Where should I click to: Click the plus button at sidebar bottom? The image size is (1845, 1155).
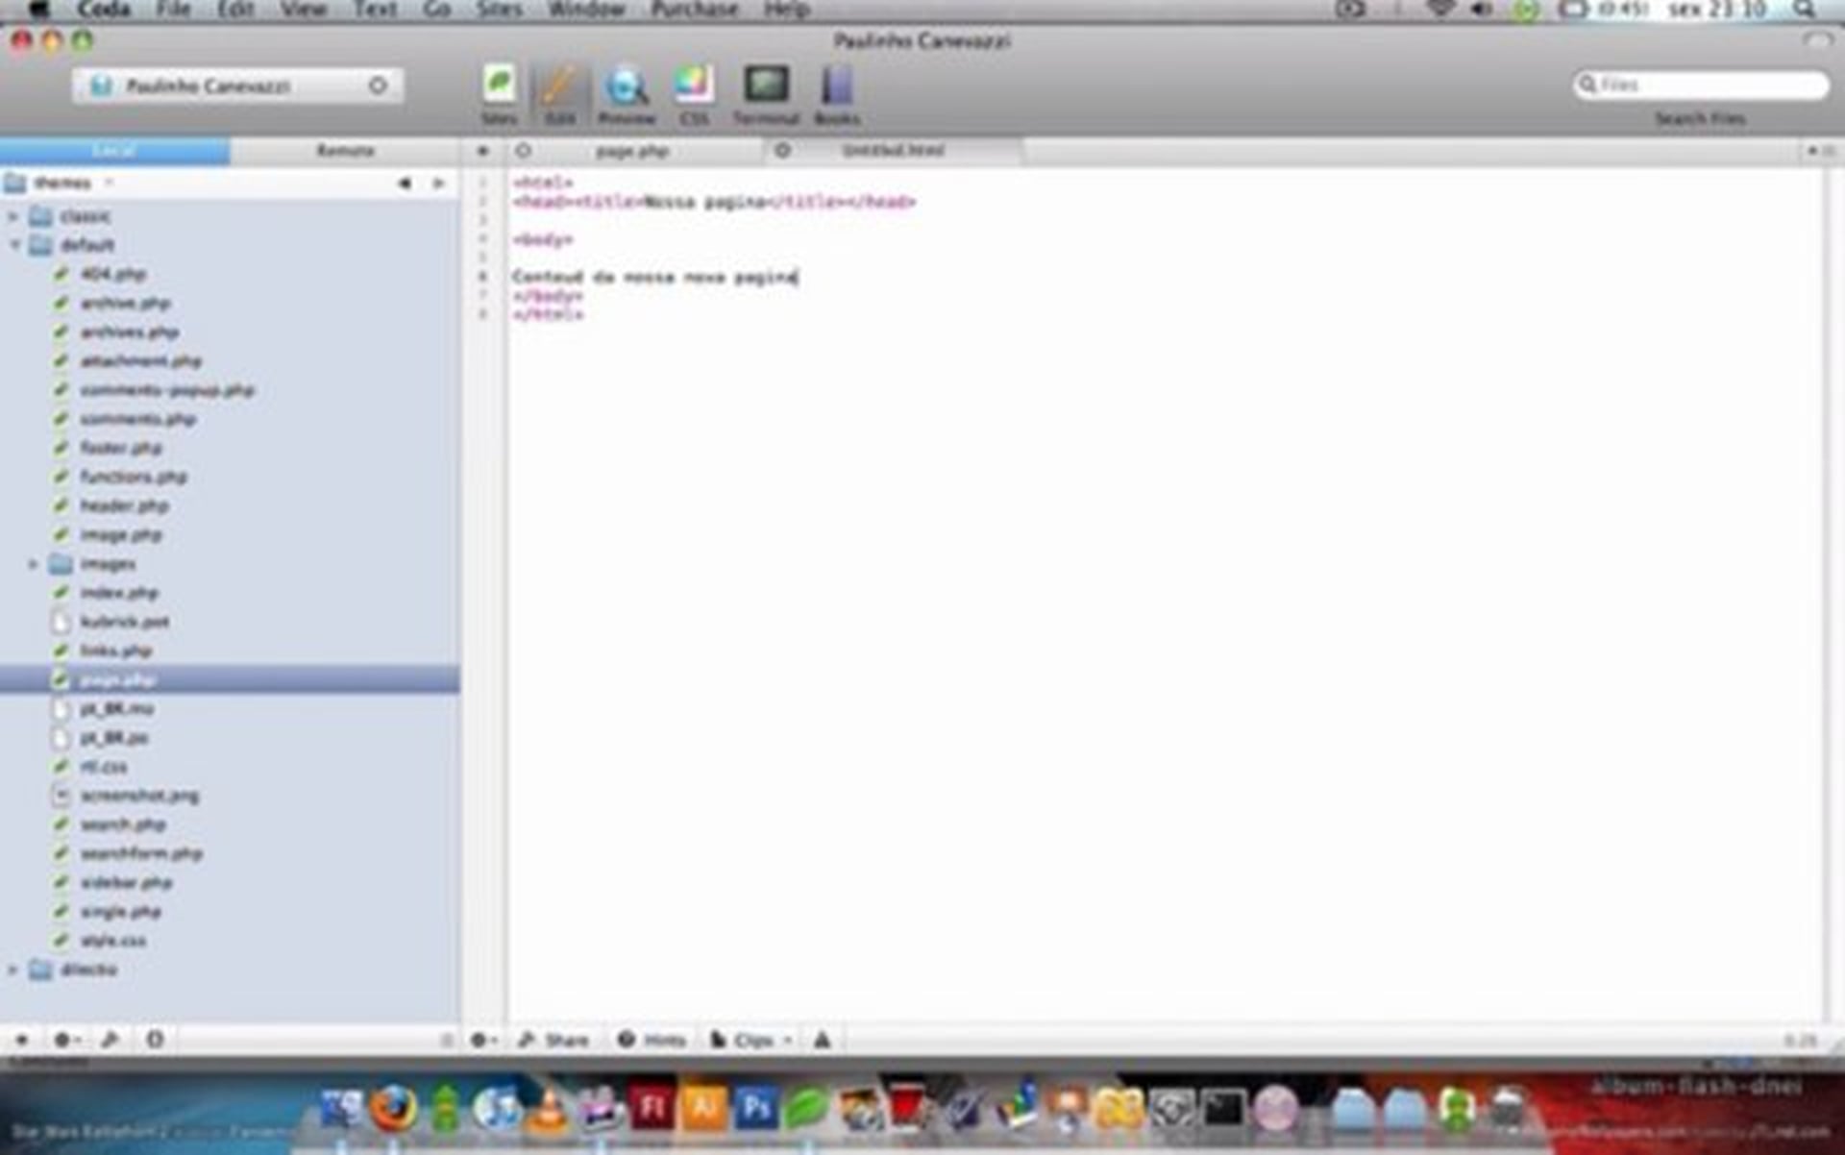[21, 1039]
